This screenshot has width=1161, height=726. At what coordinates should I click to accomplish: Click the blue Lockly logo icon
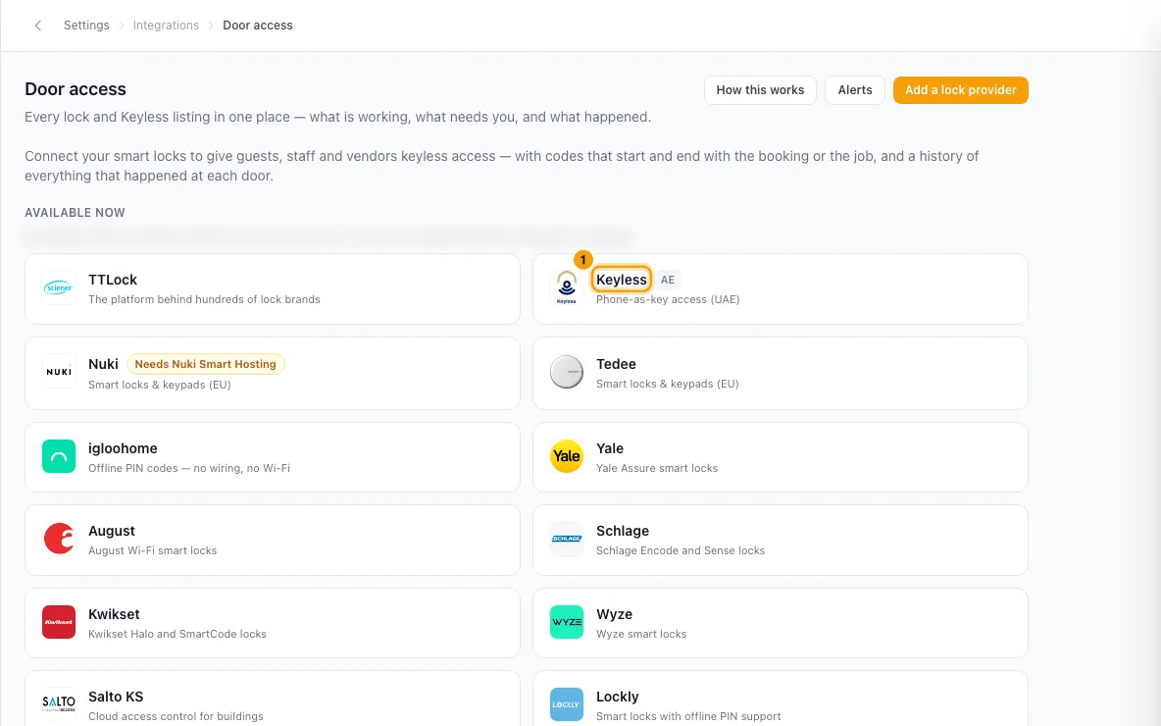click(x=567, y=704)
